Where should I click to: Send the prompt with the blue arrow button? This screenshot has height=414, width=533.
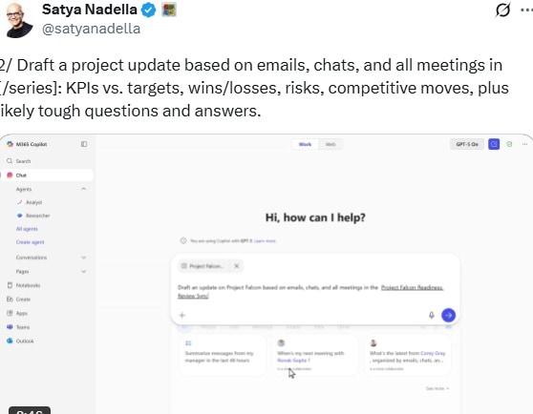pyautogui.click(x=448, y=315)
